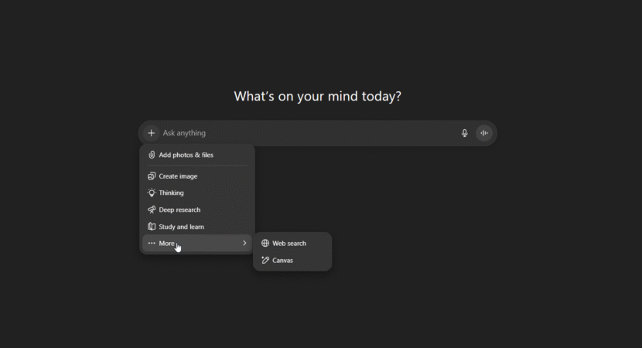Image resolution: width=642 pixels, height=348 pixels.
Task: Start dictation with the microphone icon
Action: pos(465,133)
